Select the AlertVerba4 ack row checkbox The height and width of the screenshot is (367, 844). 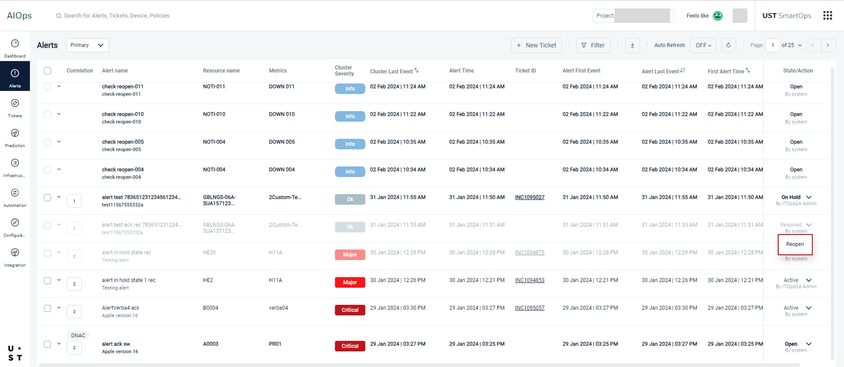click(x=48, y=308)
